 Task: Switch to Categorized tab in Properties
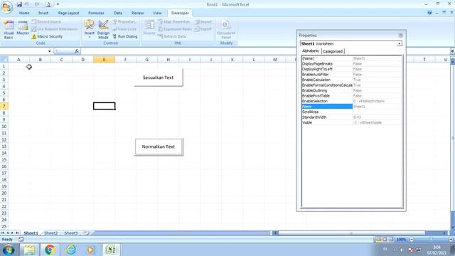point(333,51)
